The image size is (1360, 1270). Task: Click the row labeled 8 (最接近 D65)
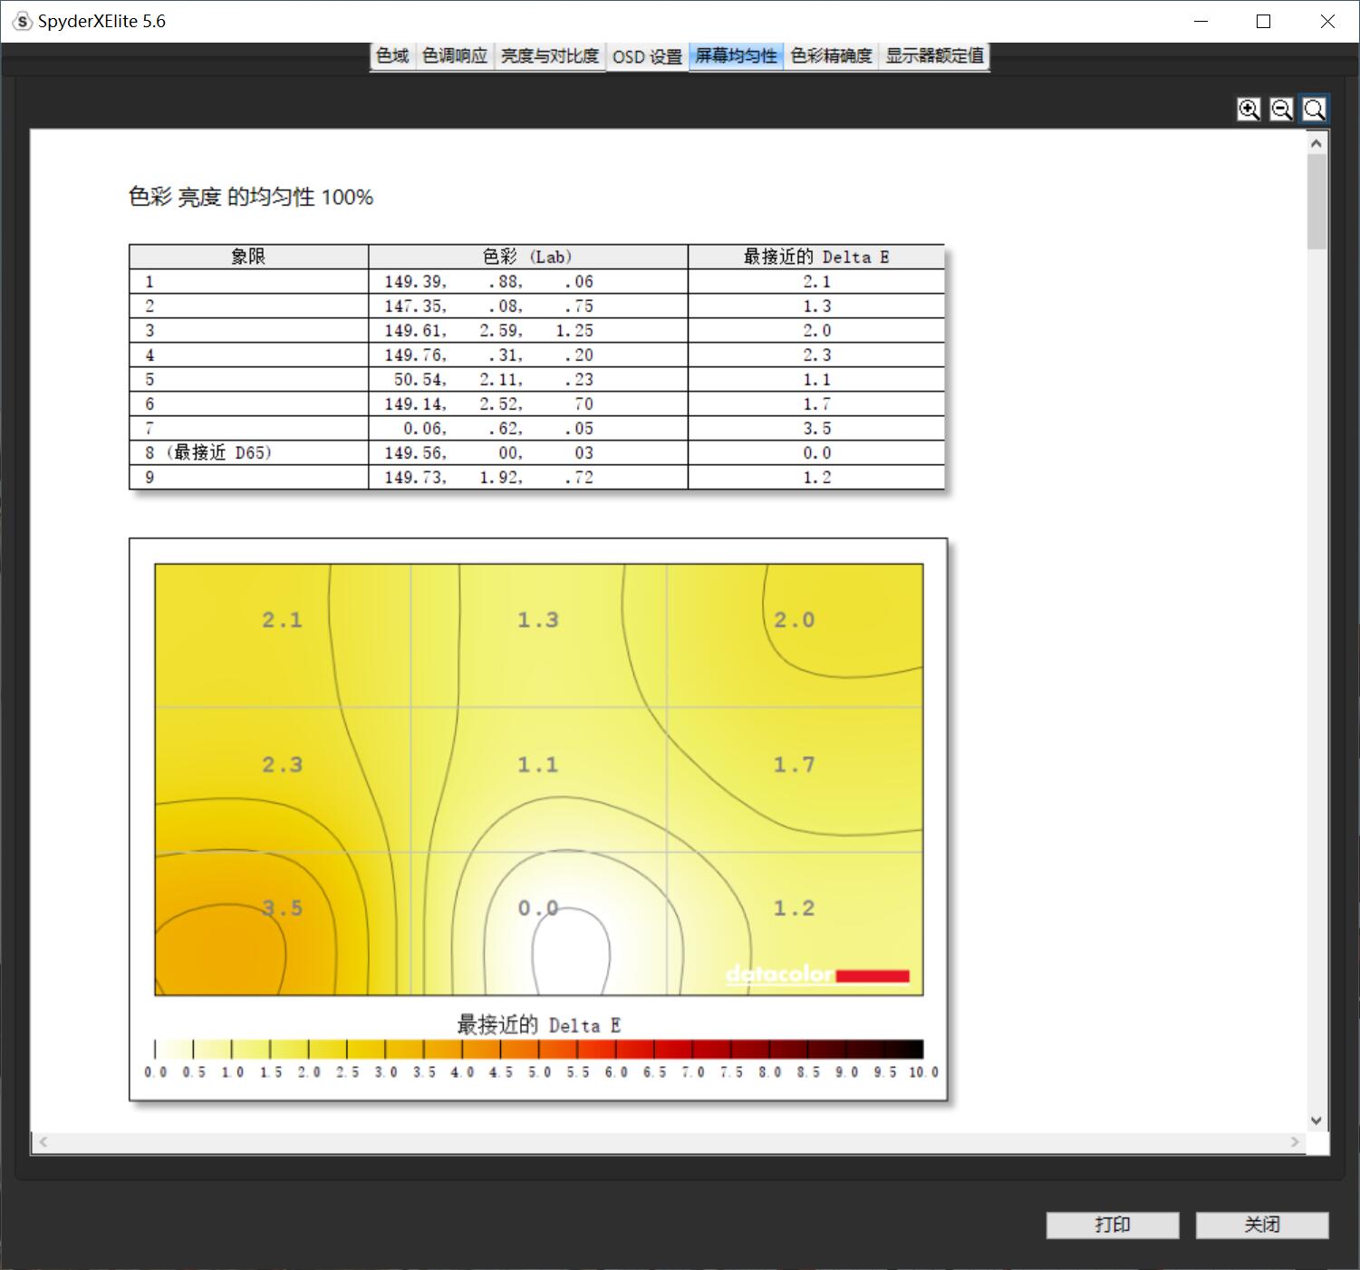(536, 452)
